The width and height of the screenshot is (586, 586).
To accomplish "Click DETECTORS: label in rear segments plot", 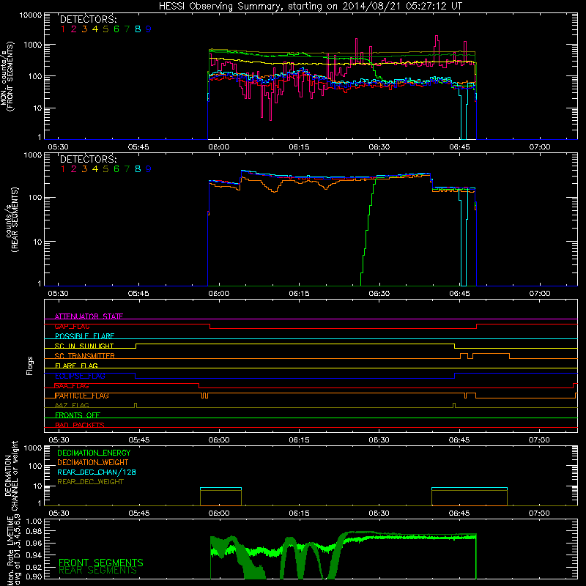I will [89, 159].
